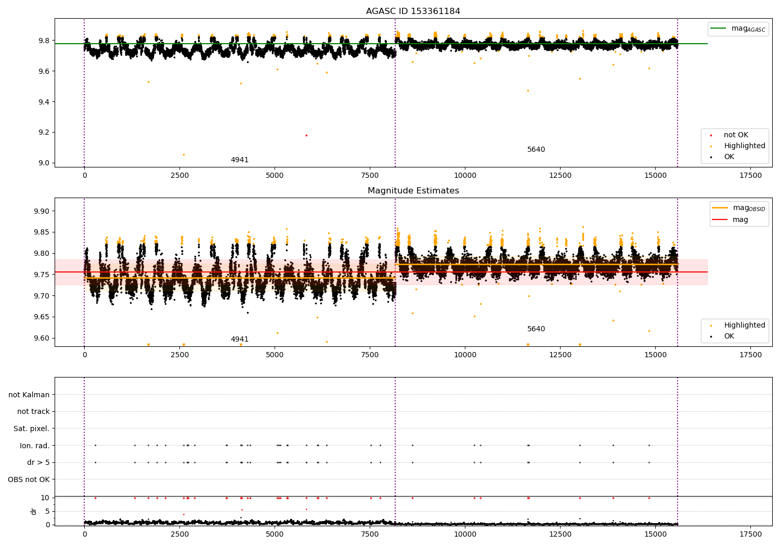The image size is (780, 546).
Task: Click the 9.8 y-axis tick in top plot
Action: click(x=44, y=41)
